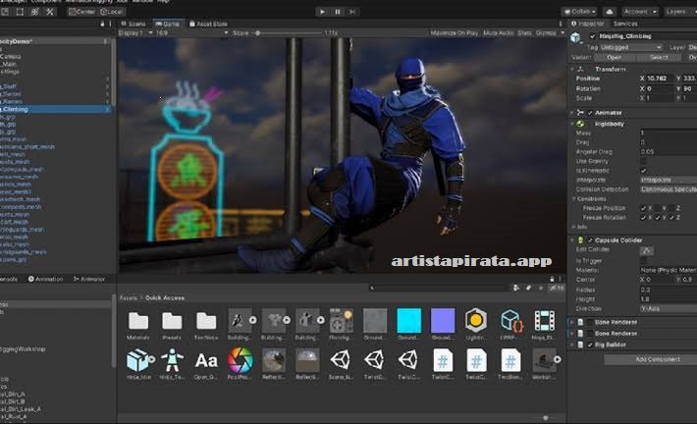697x424 pixels.
Task: Open the Asset Store tab
Action: pos(208,24)
